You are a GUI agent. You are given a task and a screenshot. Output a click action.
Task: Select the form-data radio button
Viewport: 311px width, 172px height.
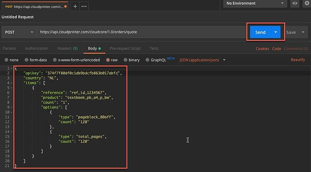pyautogui.click(x=26, y=60)
